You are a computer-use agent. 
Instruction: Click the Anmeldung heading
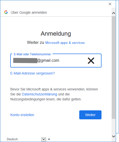56,34
